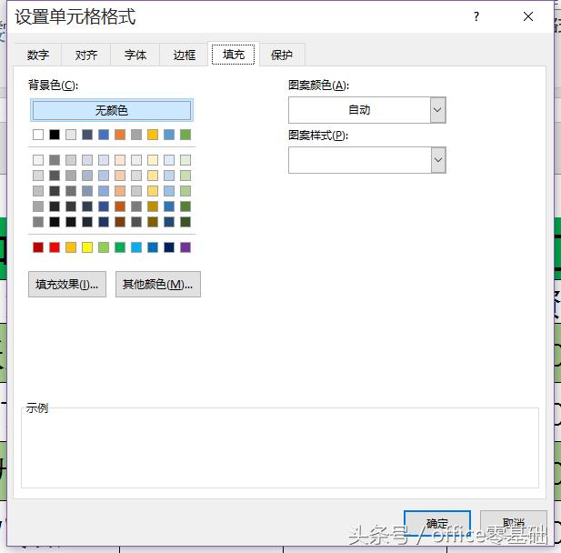The image size is (561, 553).
Task: Pick the sky blue standard color swatch
Action: pyautogui.click(x=136, y=247)
